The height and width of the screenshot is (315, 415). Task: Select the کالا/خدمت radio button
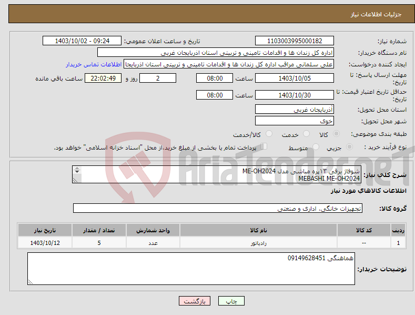pos(269,134)
